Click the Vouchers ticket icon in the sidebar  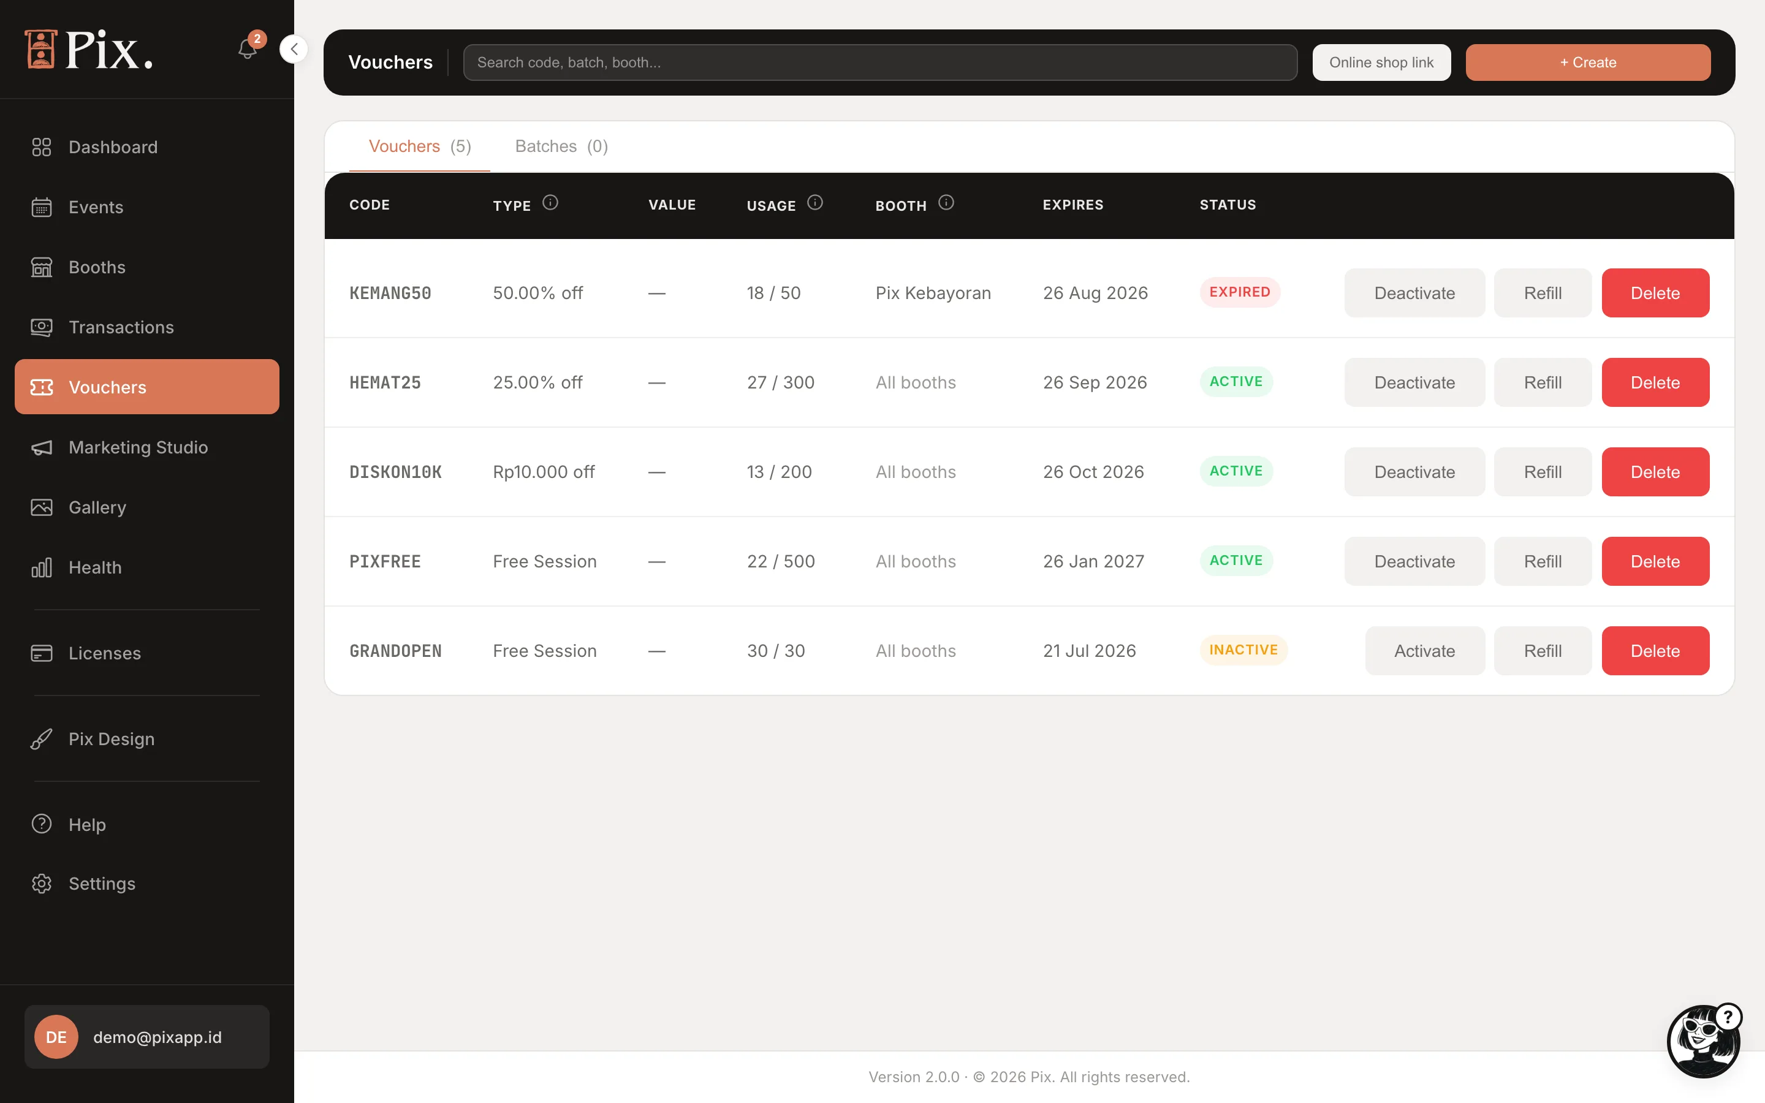tap(42, 387)
